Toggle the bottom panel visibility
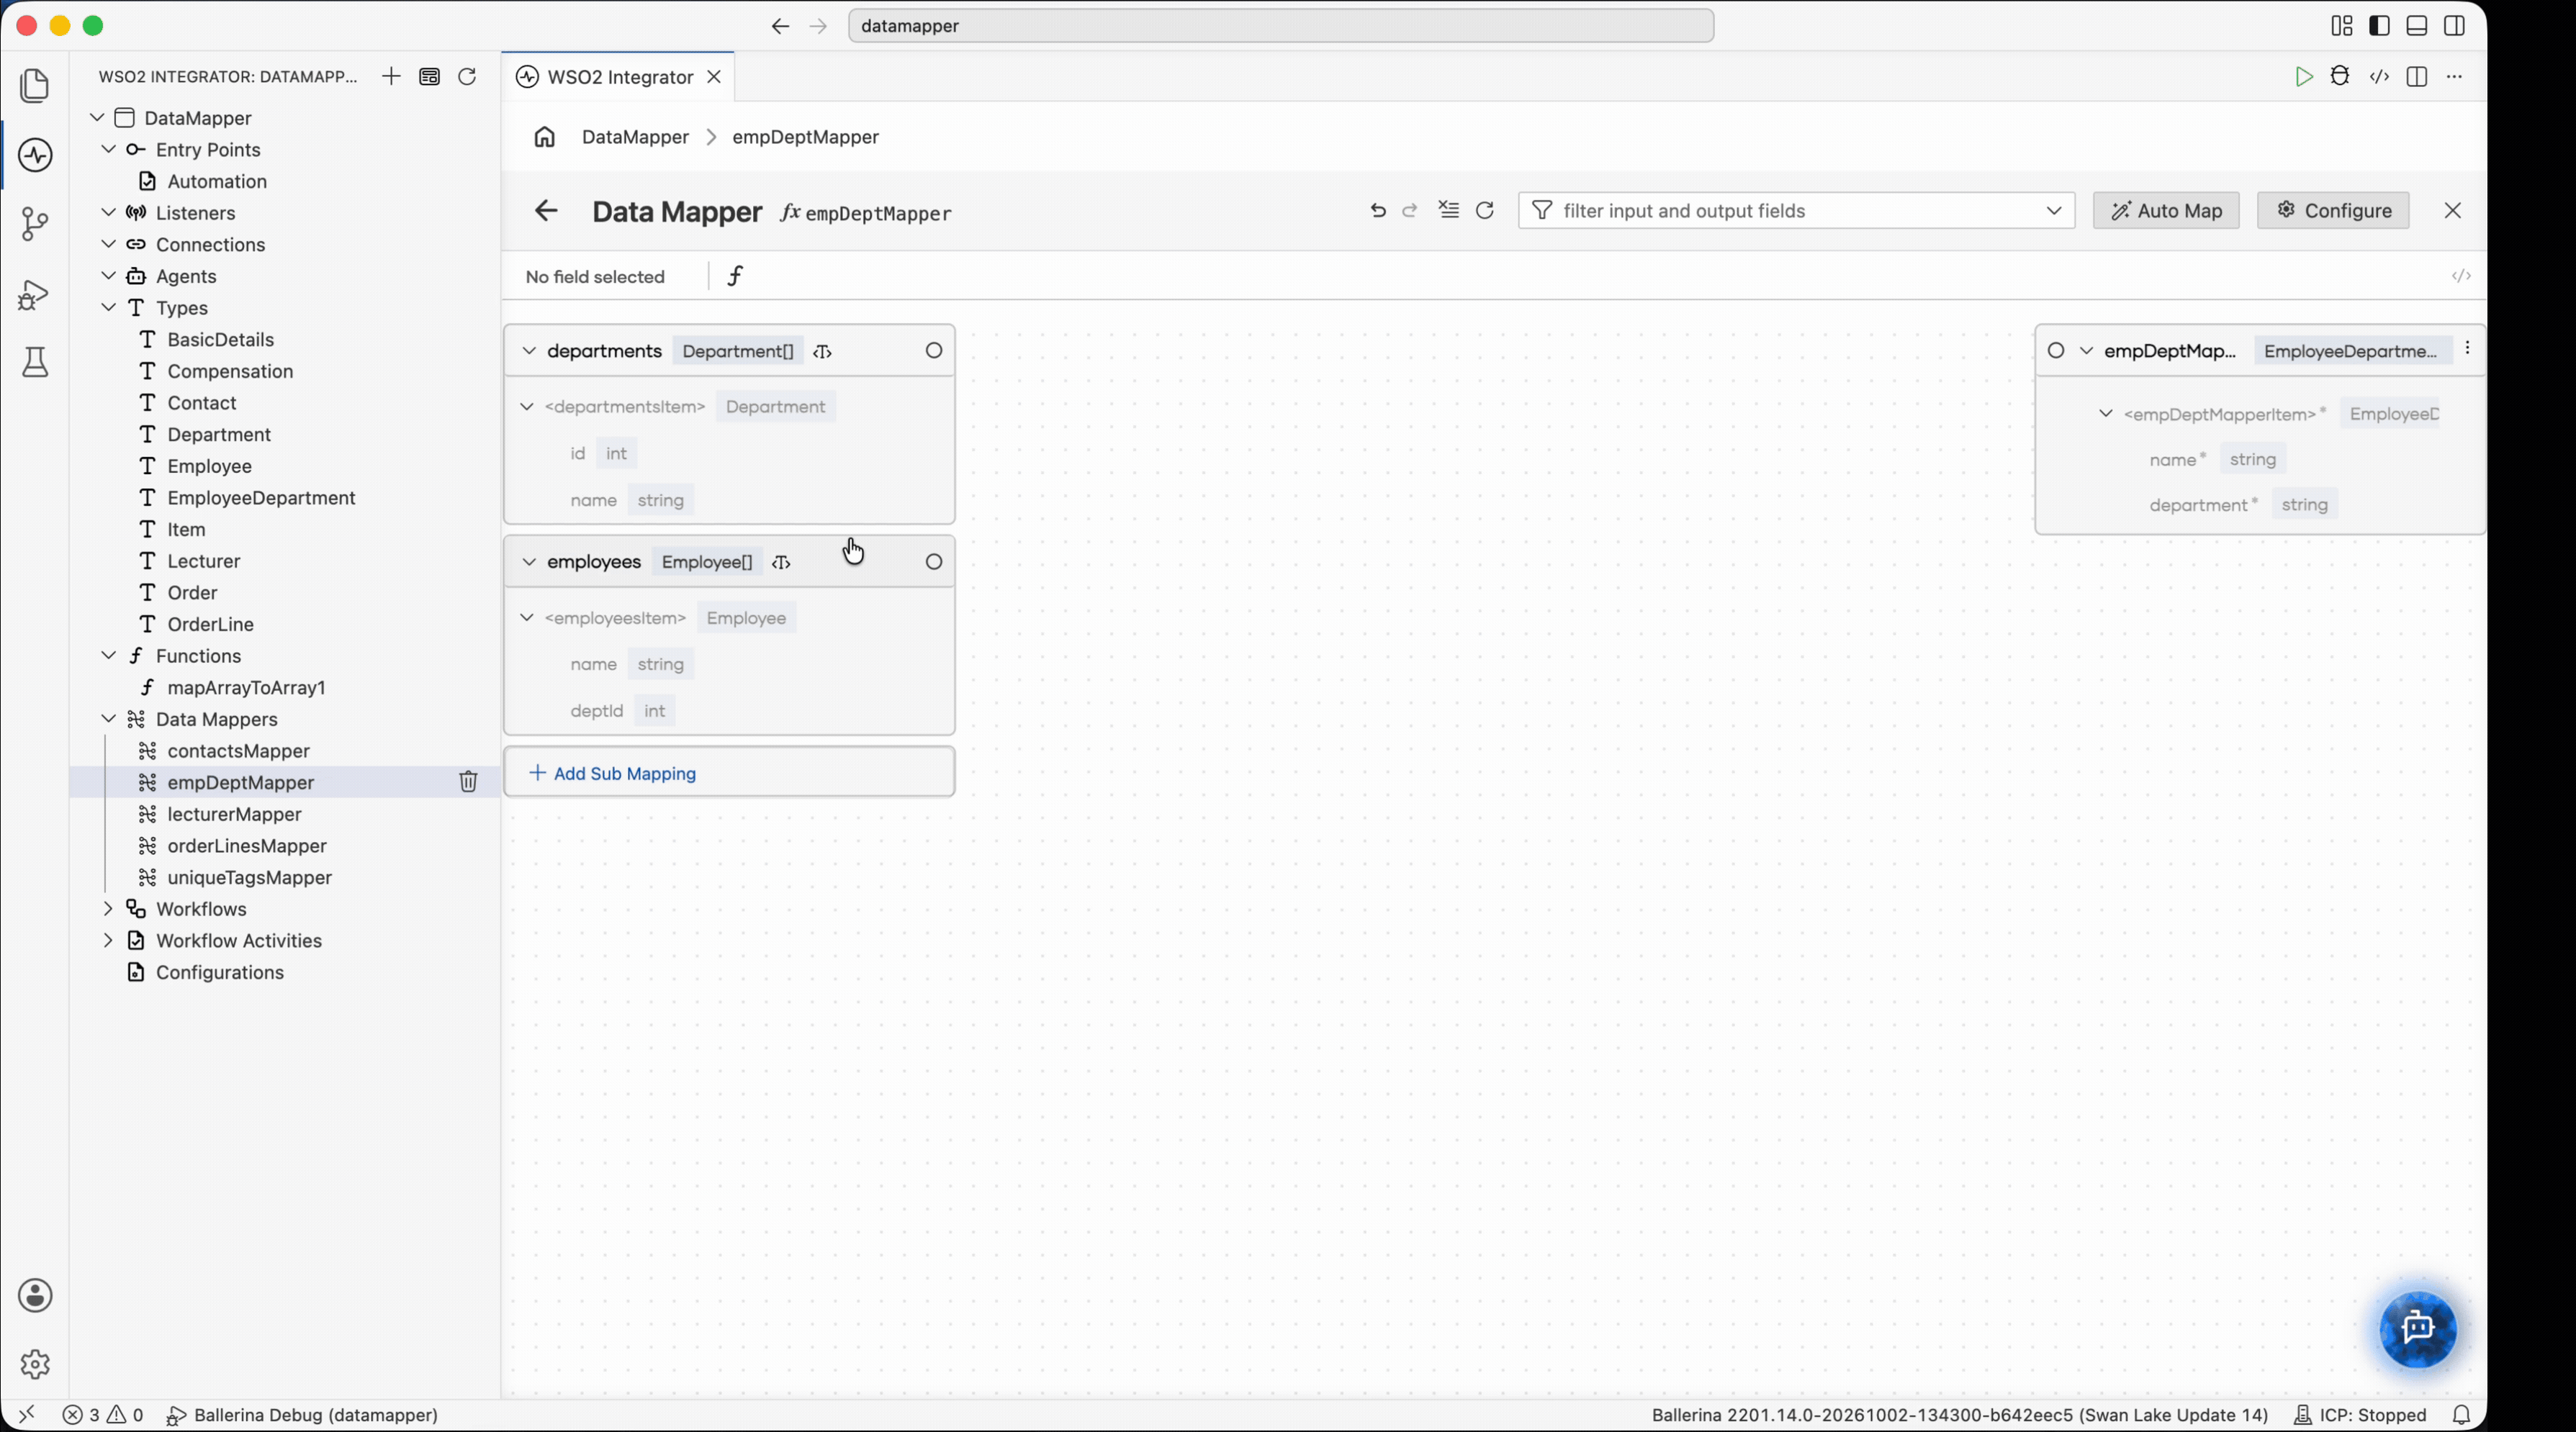The image size is (2576, 1432). [2417, 26]
